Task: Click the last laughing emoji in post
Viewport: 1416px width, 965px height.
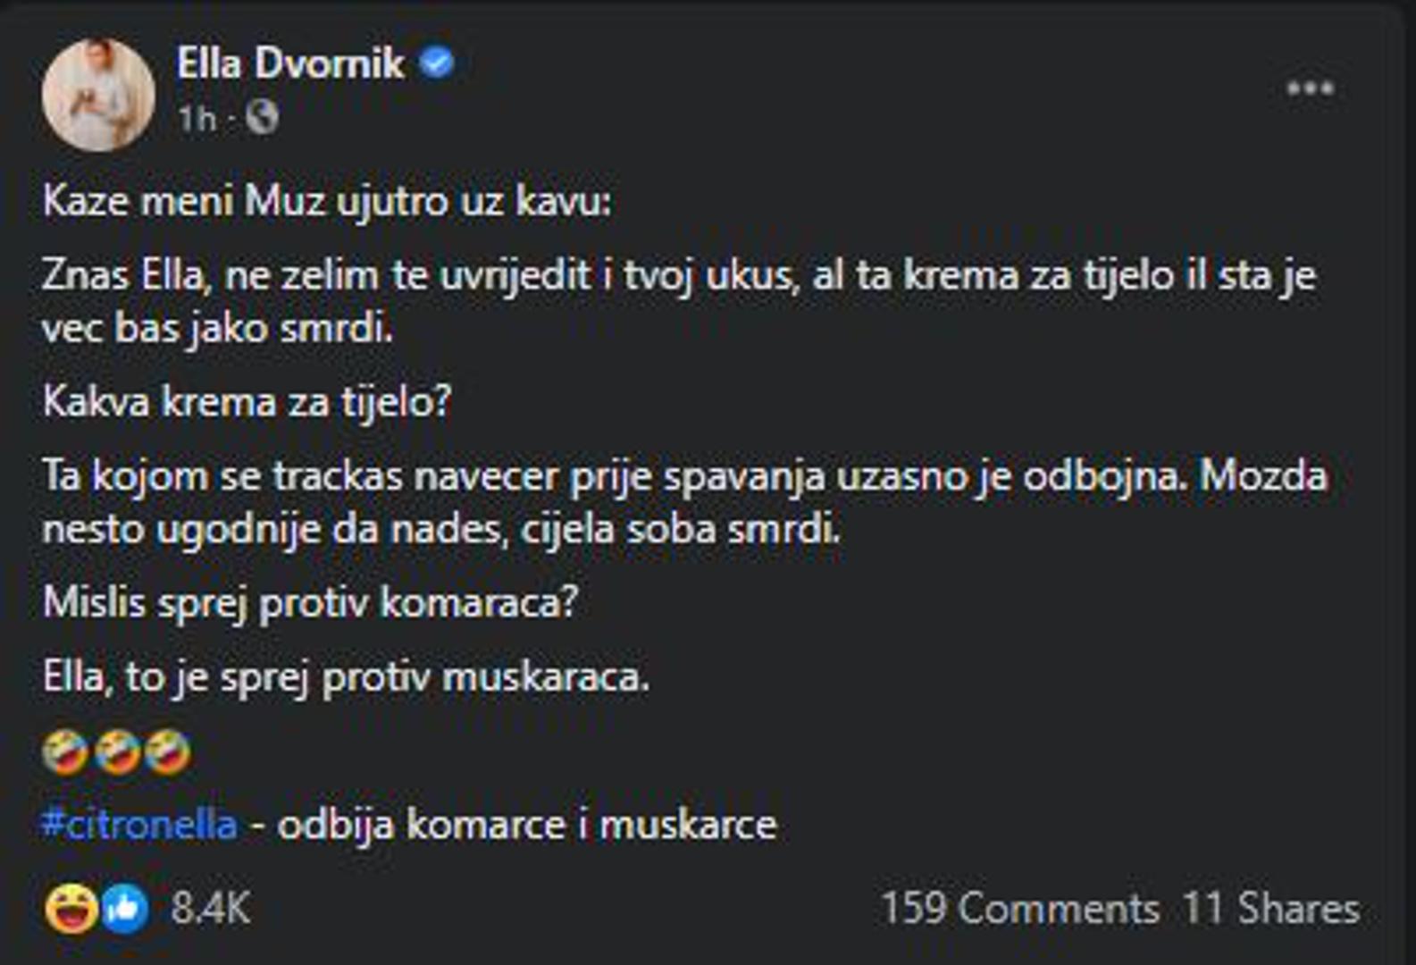Action: click(168, 752)
